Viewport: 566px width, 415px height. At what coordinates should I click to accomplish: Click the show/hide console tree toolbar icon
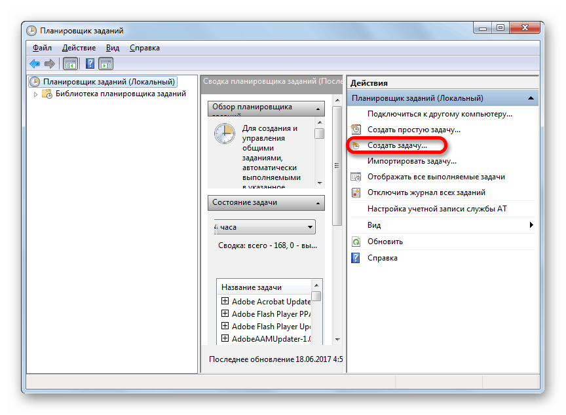[69, 63]
